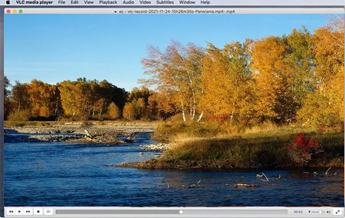Open the Edit menu
Image resolution: width=345 pixels, height=218 pixels.
pos(74,2)
